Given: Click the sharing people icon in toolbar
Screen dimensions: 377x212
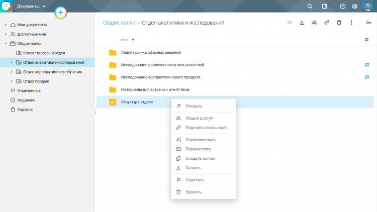Looking at the screenshot, I should (314, 23).
